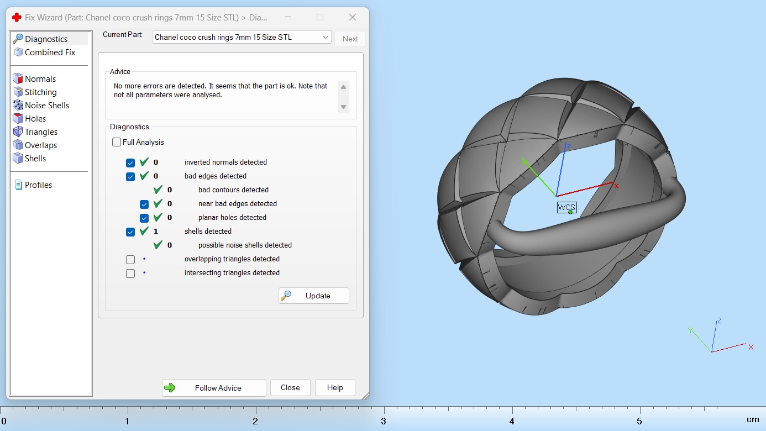This screenshot has height=431, width=766.
Task: Uncheck the near bad edges detected checkbox
Action: [144, 204]
